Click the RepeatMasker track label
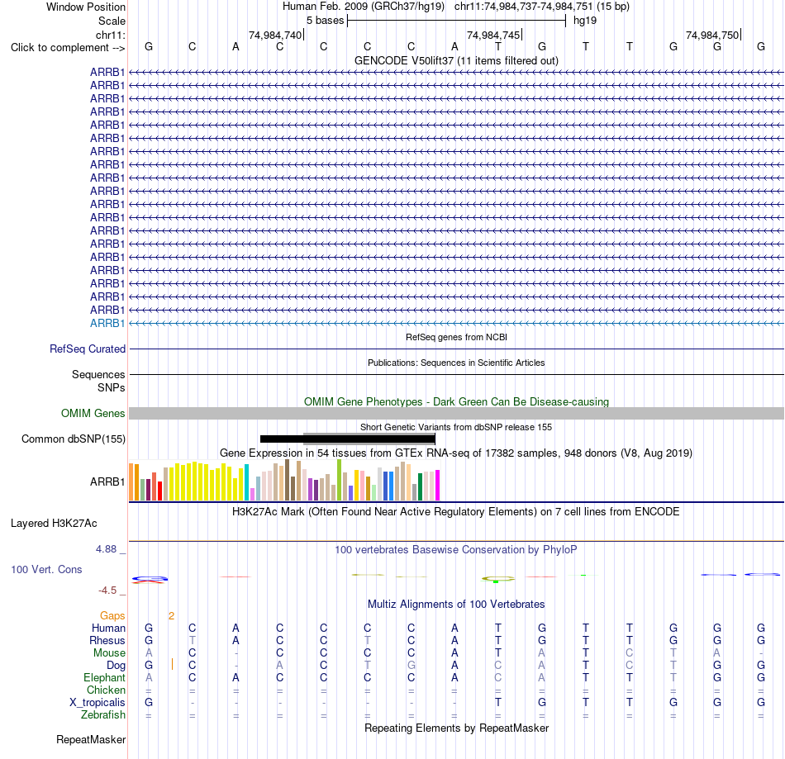The image size is (785, 759). (91, 739)
